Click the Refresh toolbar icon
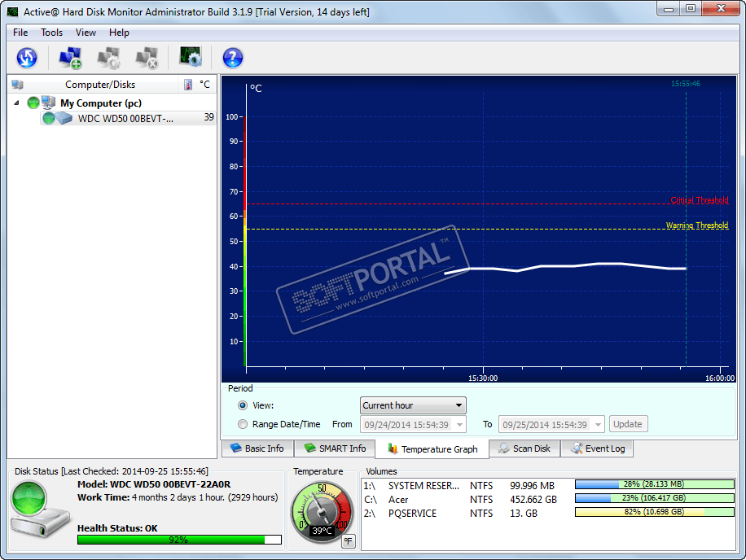 [27, 58]
